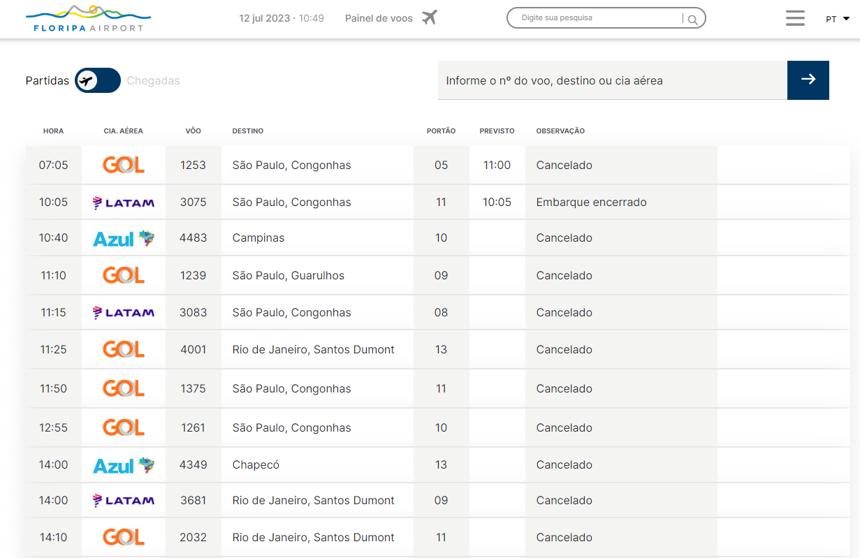Select flight number 1375
This screenshot has width=860, height=558.
click(x=193, y=389)
